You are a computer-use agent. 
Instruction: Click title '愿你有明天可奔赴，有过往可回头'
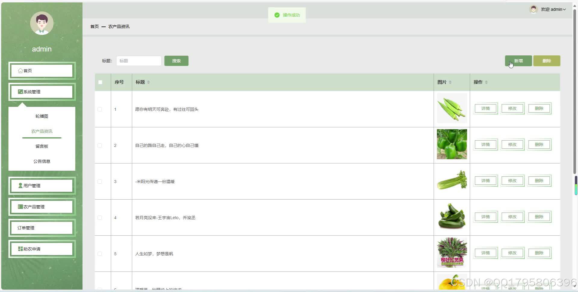pyautogui.click(x=167, y=109)
